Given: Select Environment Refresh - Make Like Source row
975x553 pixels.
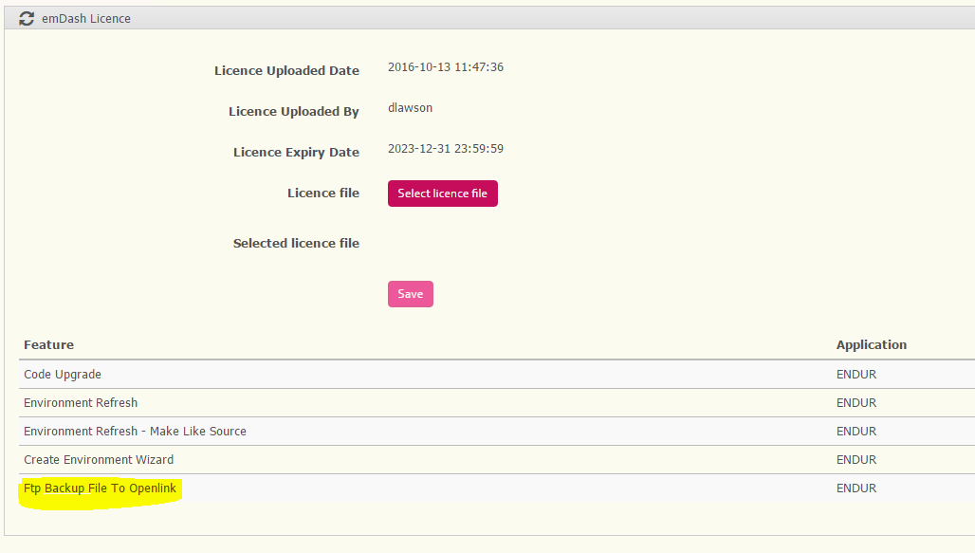Looking at the screenshot, I should point(497,431).
